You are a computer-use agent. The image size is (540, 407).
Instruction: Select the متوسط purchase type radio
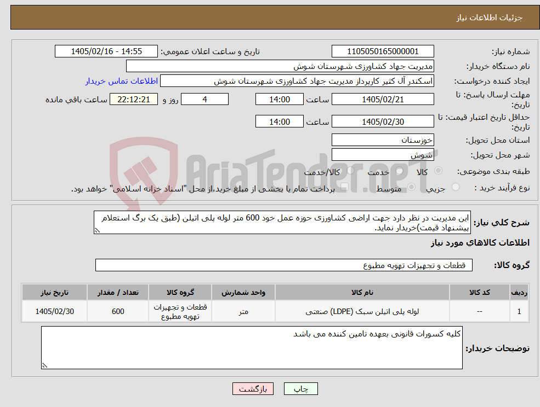412,187
